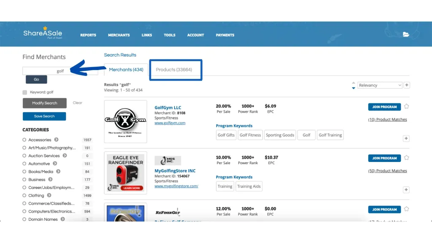Click Golf Gifts keyword tag
This screenshot has height=243, width=432.
(226, 135)
